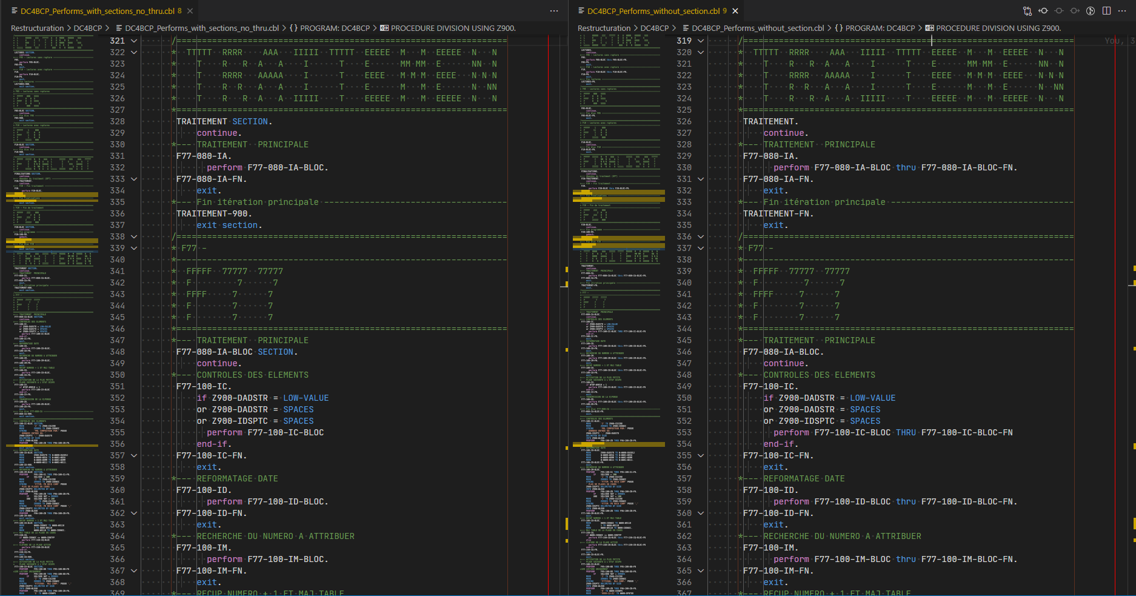Collapse fold at line 357 in left editor
Screen dimensions: 1136x596
click(134, 455)
